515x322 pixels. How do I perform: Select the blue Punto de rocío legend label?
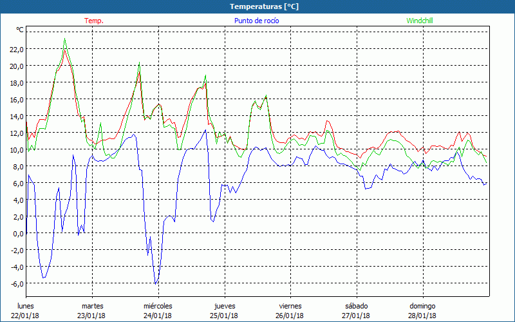pyautogui.click(x=256, y=21)
